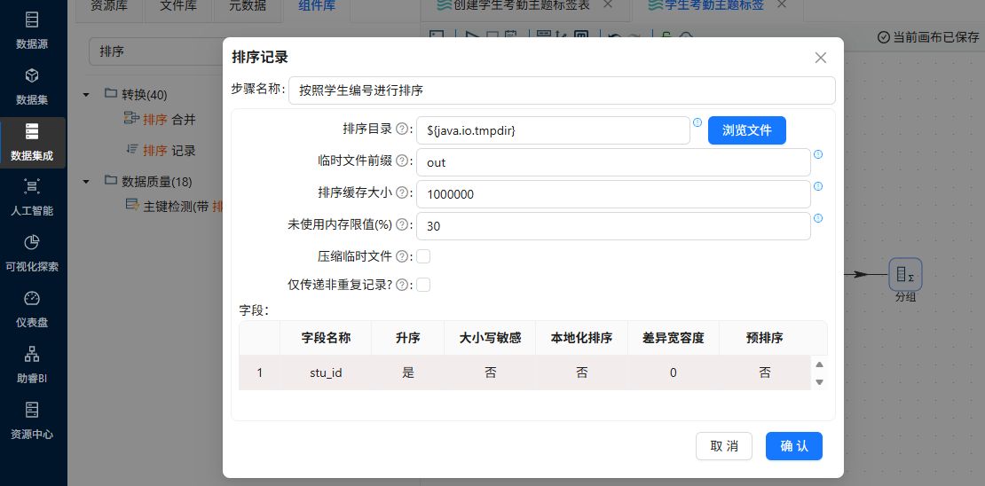This screenshot has height=486, width=985.
Task: Click the 当前画布已保存 status text
Action: click(929, 37)
